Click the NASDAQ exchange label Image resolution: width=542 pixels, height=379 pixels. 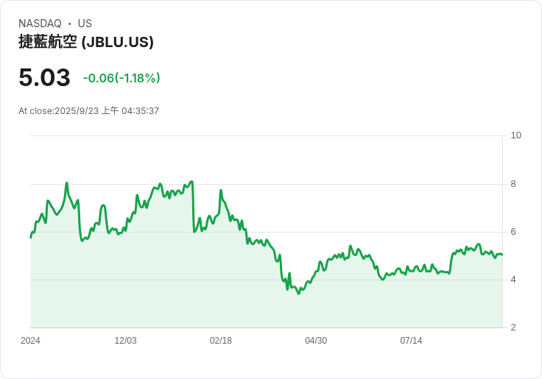coord(40,24)
